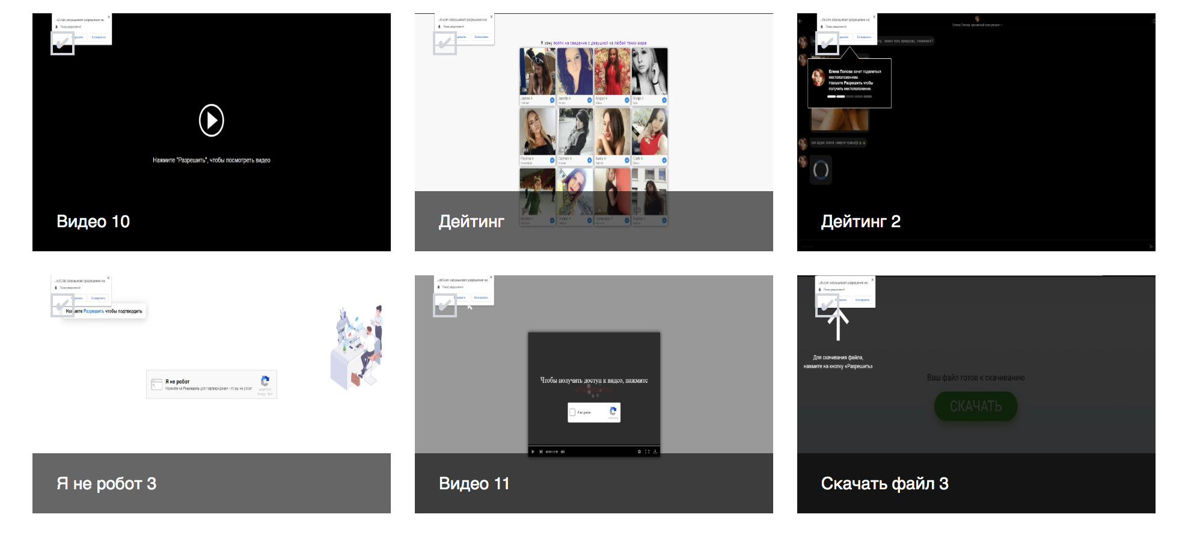1188x535 pixels.
Task: Select the Скачать файл 3 title
Action: (x=884, y=484)
